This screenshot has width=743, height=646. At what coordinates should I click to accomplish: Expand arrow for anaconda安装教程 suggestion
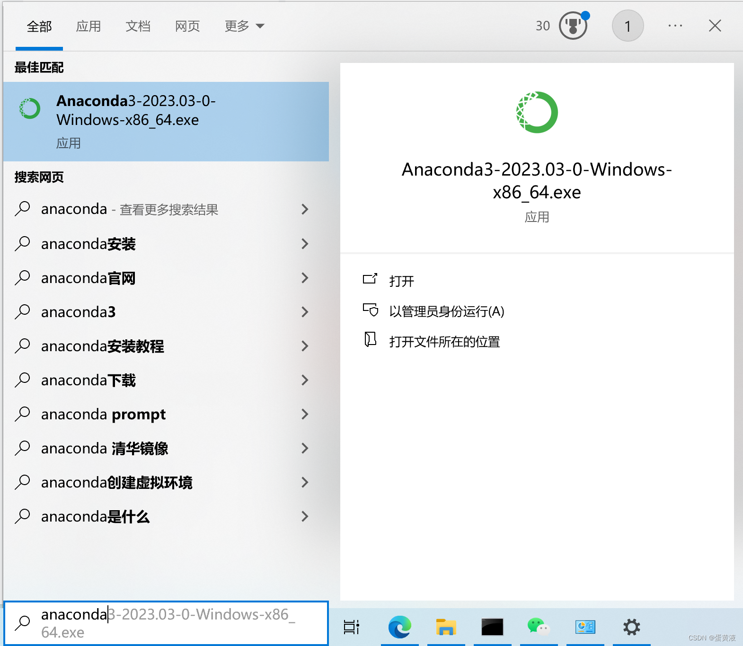point(305,346)
